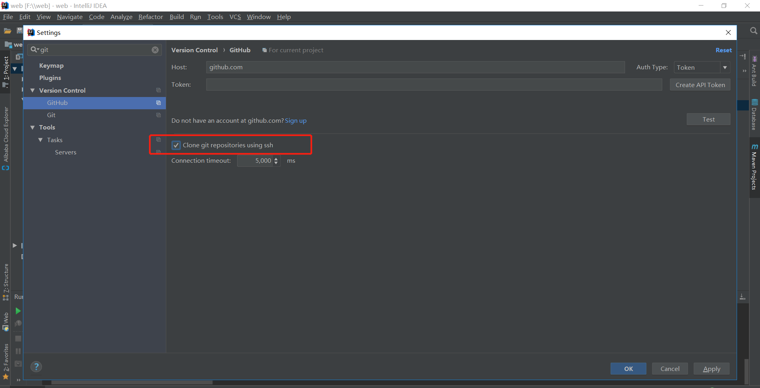Open help with the question mark button

36,367
